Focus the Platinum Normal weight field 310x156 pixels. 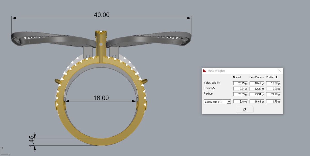point(240,94)
